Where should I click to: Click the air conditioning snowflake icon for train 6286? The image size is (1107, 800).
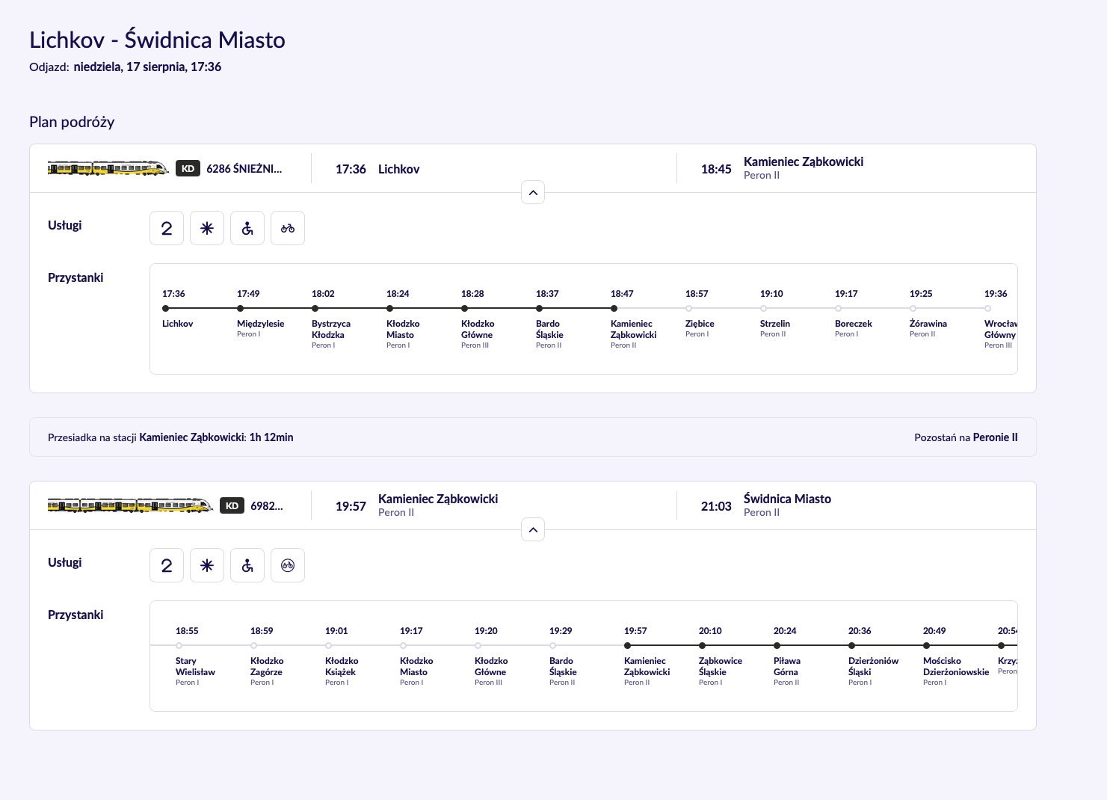tap(207, 228)
